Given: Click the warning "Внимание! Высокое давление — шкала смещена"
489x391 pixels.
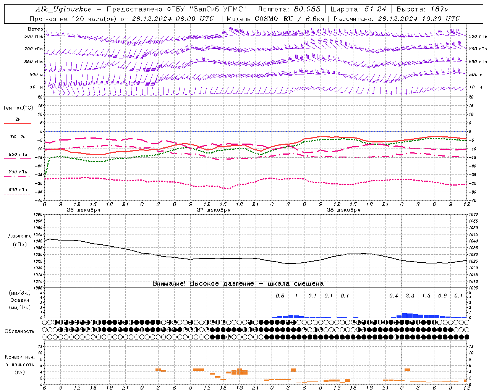Looking at the screenshot, I should [x=238, y=283].
